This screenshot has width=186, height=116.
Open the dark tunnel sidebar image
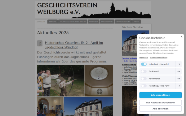click(x=130, y=101)
